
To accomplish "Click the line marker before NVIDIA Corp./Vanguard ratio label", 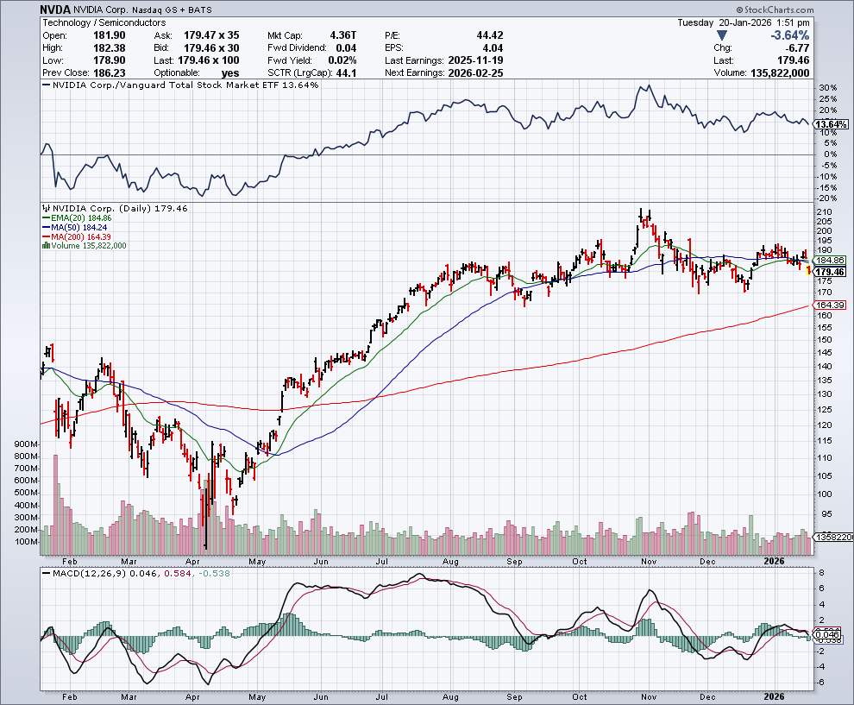I will pos(47,85).
